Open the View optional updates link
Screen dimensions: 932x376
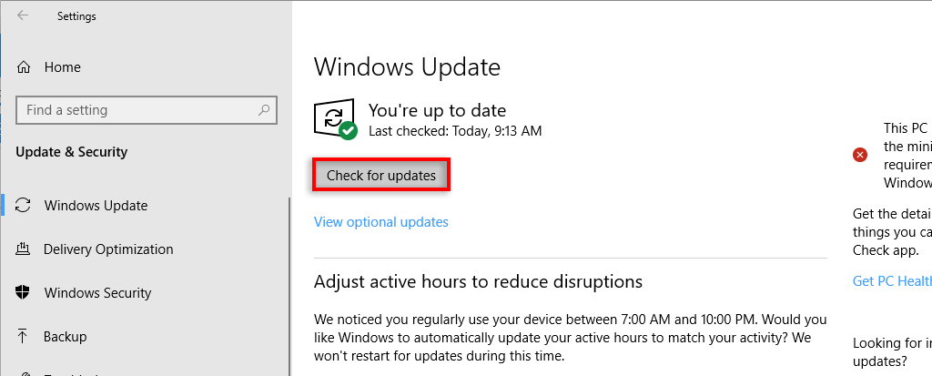pos(381,222)
